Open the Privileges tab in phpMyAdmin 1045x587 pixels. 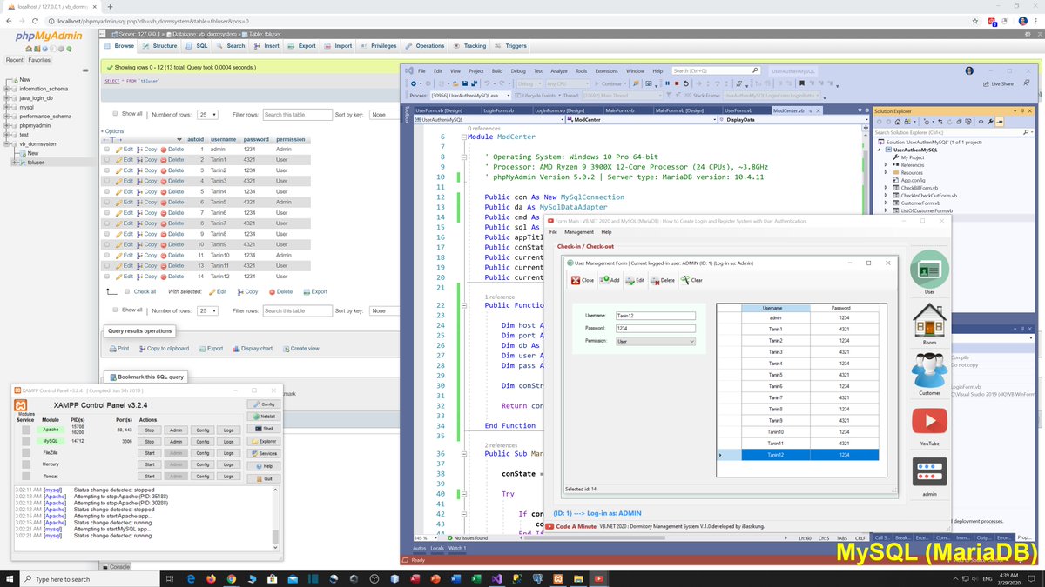[379, 45]
